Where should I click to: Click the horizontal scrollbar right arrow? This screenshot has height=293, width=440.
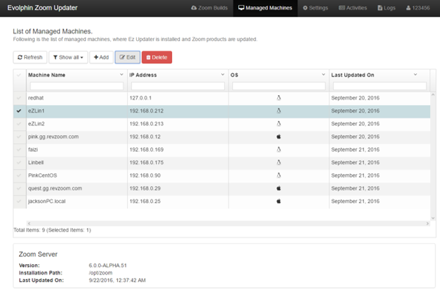tap(427, 223)
